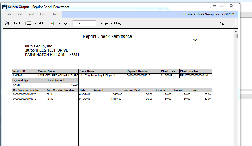The image size is (252, 146).
Task: Open the Edit menu
Action: (x=19, y=14)
